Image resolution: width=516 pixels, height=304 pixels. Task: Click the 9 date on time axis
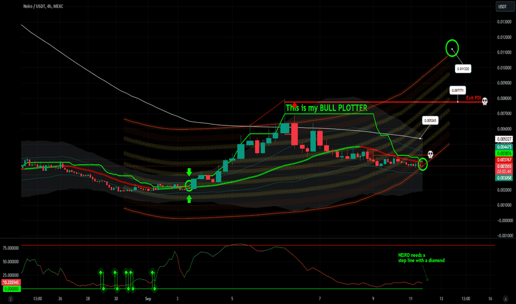pyautogui.click(x=373, y=298)
